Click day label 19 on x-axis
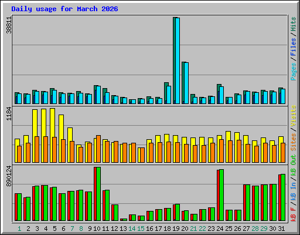This screenshot has width=300, height=235. [x=176, y=229]
